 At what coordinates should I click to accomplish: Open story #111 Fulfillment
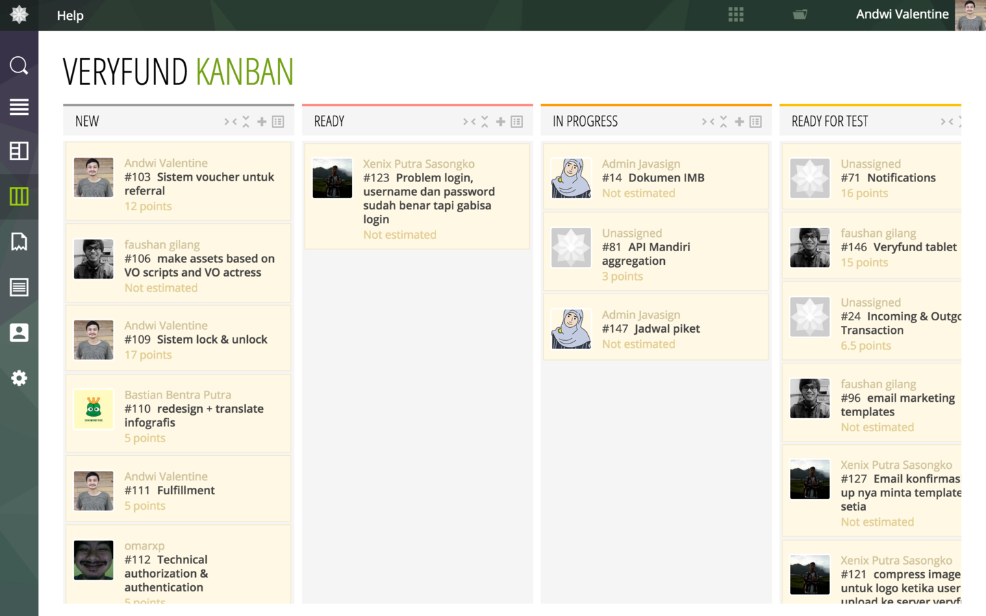coord(170,490)
